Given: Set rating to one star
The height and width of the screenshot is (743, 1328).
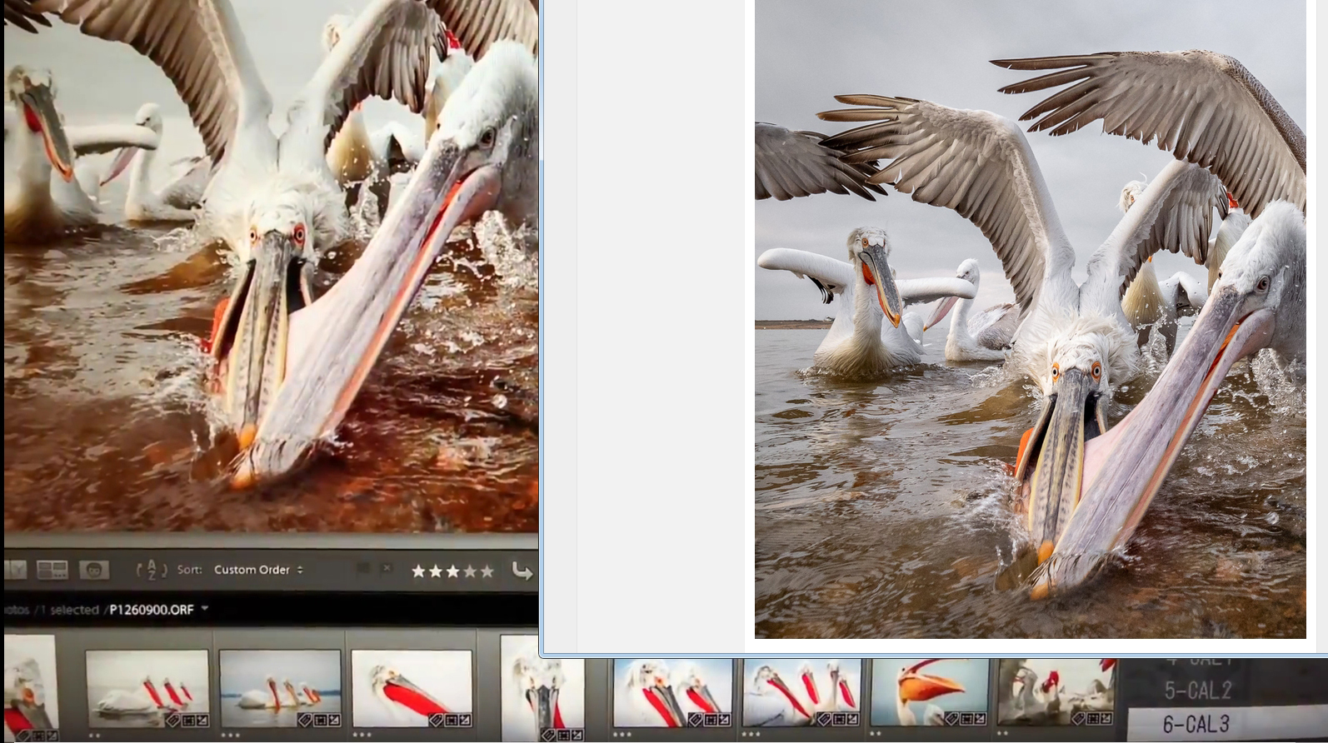Looking at the screenshot, I should pos(418,571).
